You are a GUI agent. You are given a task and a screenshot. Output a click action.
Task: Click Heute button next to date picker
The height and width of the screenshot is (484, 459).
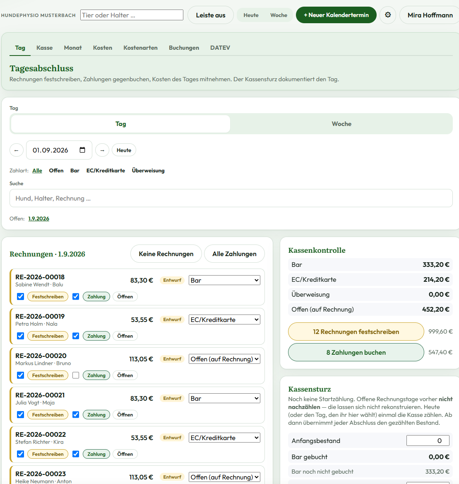(124, 150)
